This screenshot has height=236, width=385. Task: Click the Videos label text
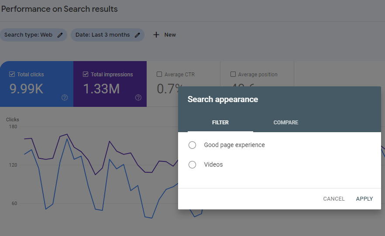click(x=213, y=164)
